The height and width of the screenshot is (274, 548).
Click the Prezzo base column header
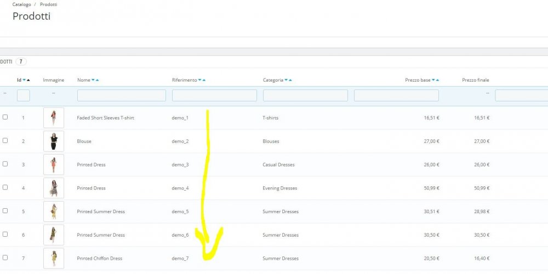pos(418,81)
